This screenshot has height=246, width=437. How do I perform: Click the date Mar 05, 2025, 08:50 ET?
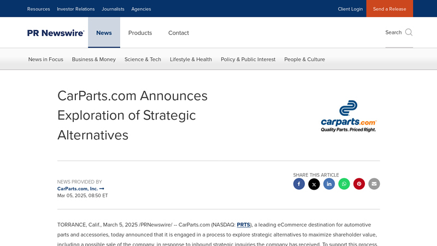tap(82, 196)
